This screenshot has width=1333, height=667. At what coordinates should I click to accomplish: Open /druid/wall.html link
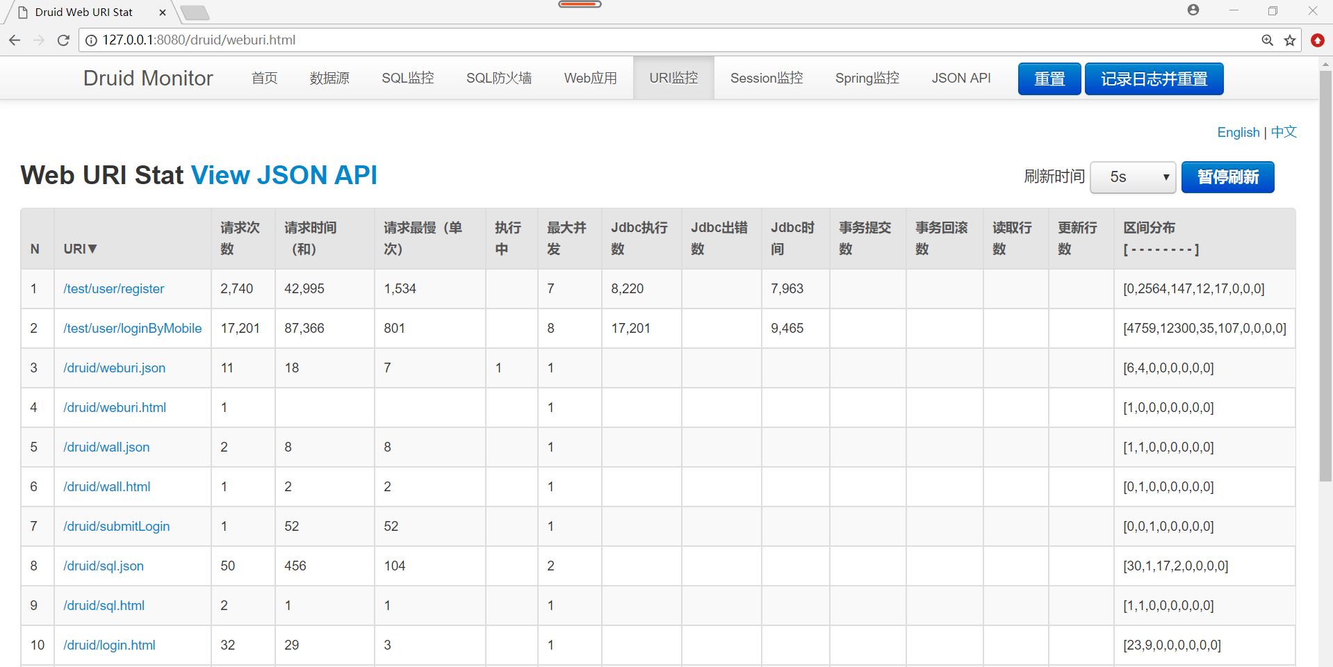107,487
